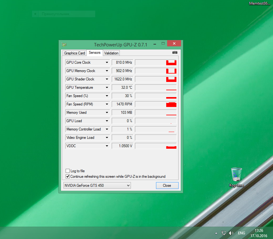The image size is (273, 239).
Task: Minimize the GPU-Z window
Action: tap(155, 44)
